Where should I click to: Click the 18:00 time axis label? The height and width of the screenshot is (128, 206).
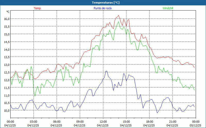coord(149,122)
